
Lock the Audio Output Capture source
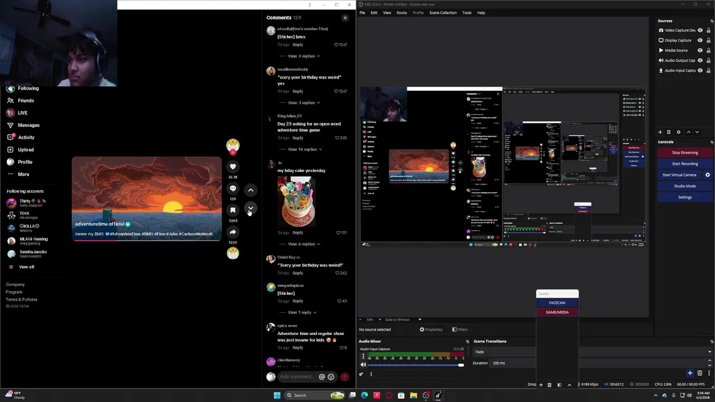tap(709, 60)
